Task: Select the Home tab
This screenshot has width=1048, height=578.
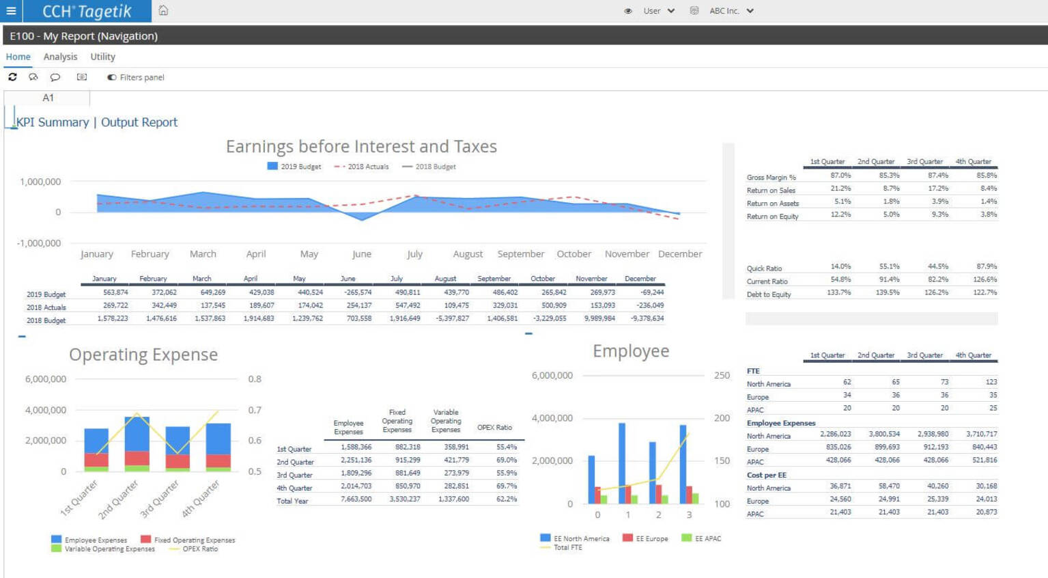Action: (x=18, y=57)
